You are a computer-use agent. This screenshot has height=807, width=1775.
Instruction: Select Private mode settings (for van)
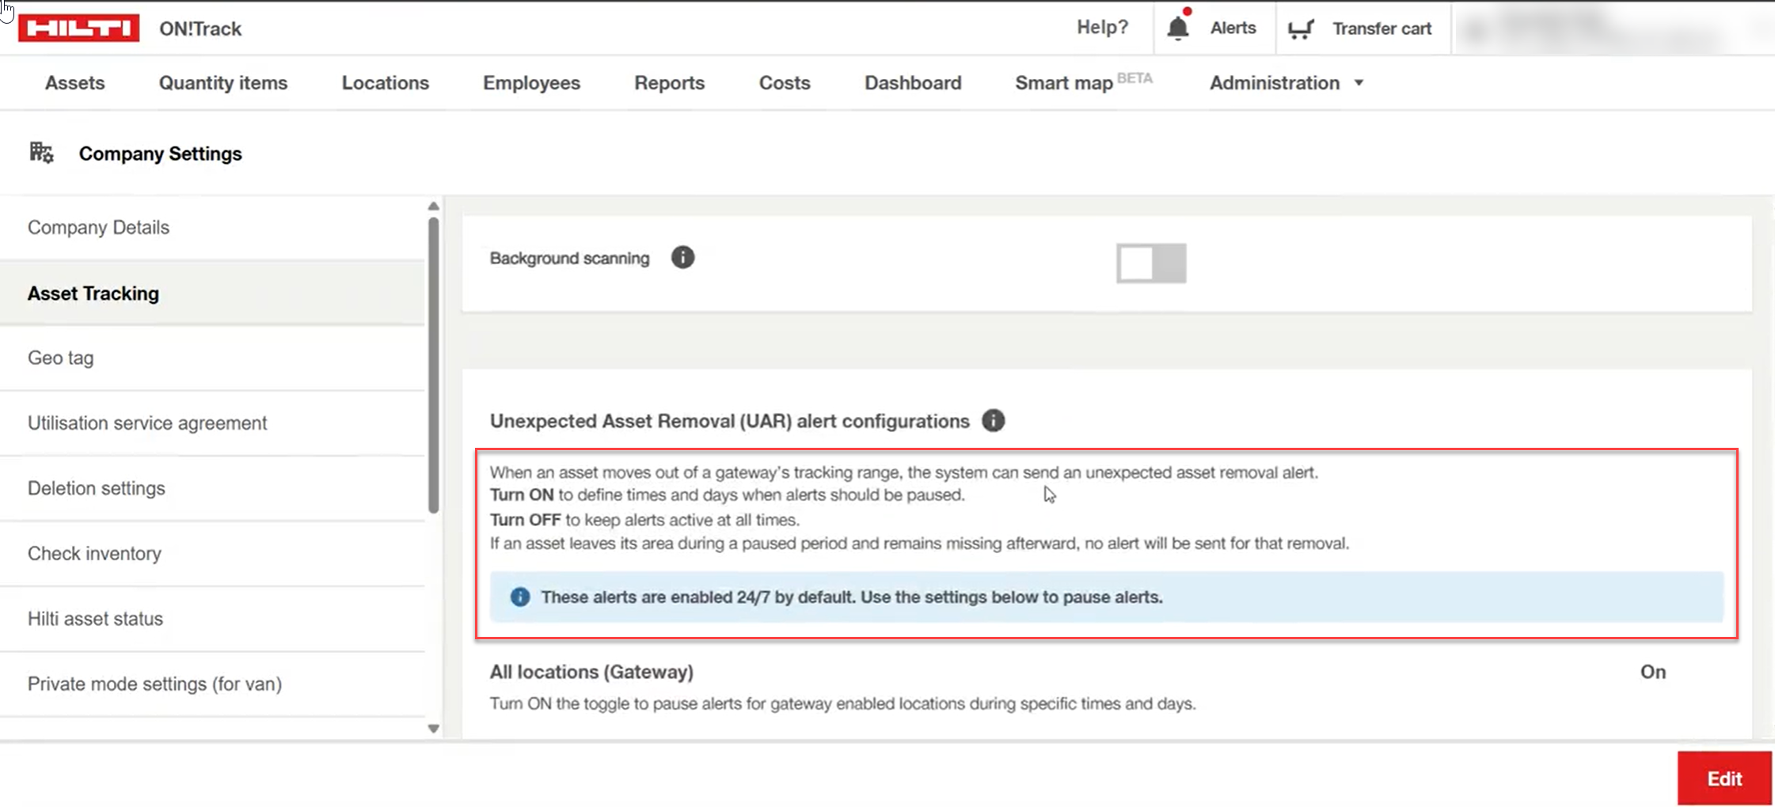154,684
